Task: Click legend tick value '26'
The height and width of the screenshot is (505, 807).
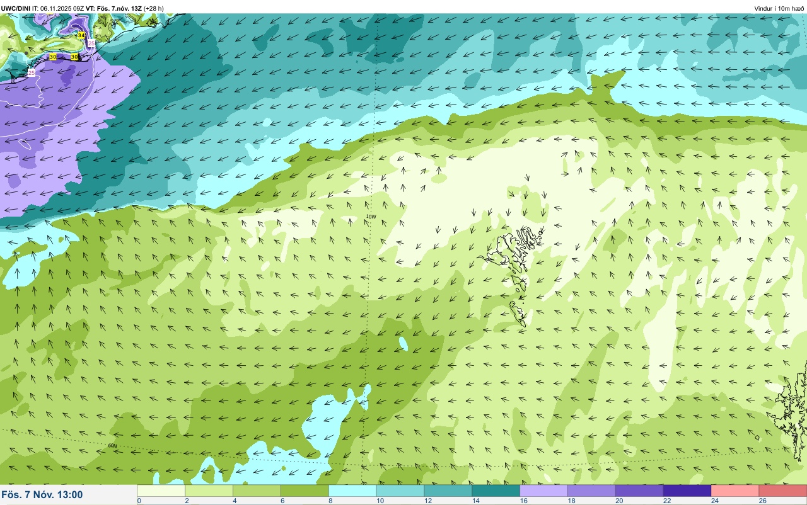Action: point(762,501)
